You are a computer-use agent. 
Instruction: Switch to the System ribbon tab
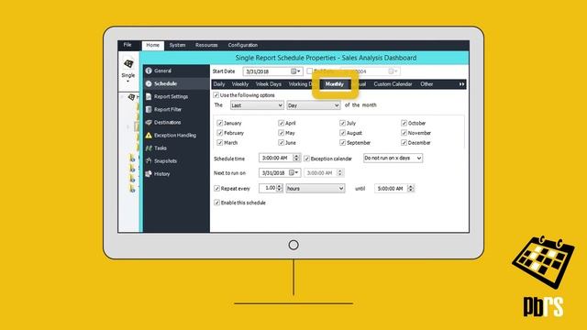[177, 45]
